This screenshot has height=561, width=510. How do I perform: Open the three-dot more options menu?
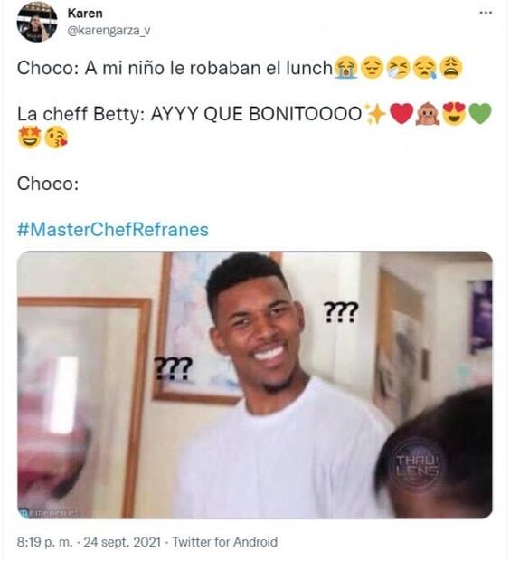coord(486,13)
